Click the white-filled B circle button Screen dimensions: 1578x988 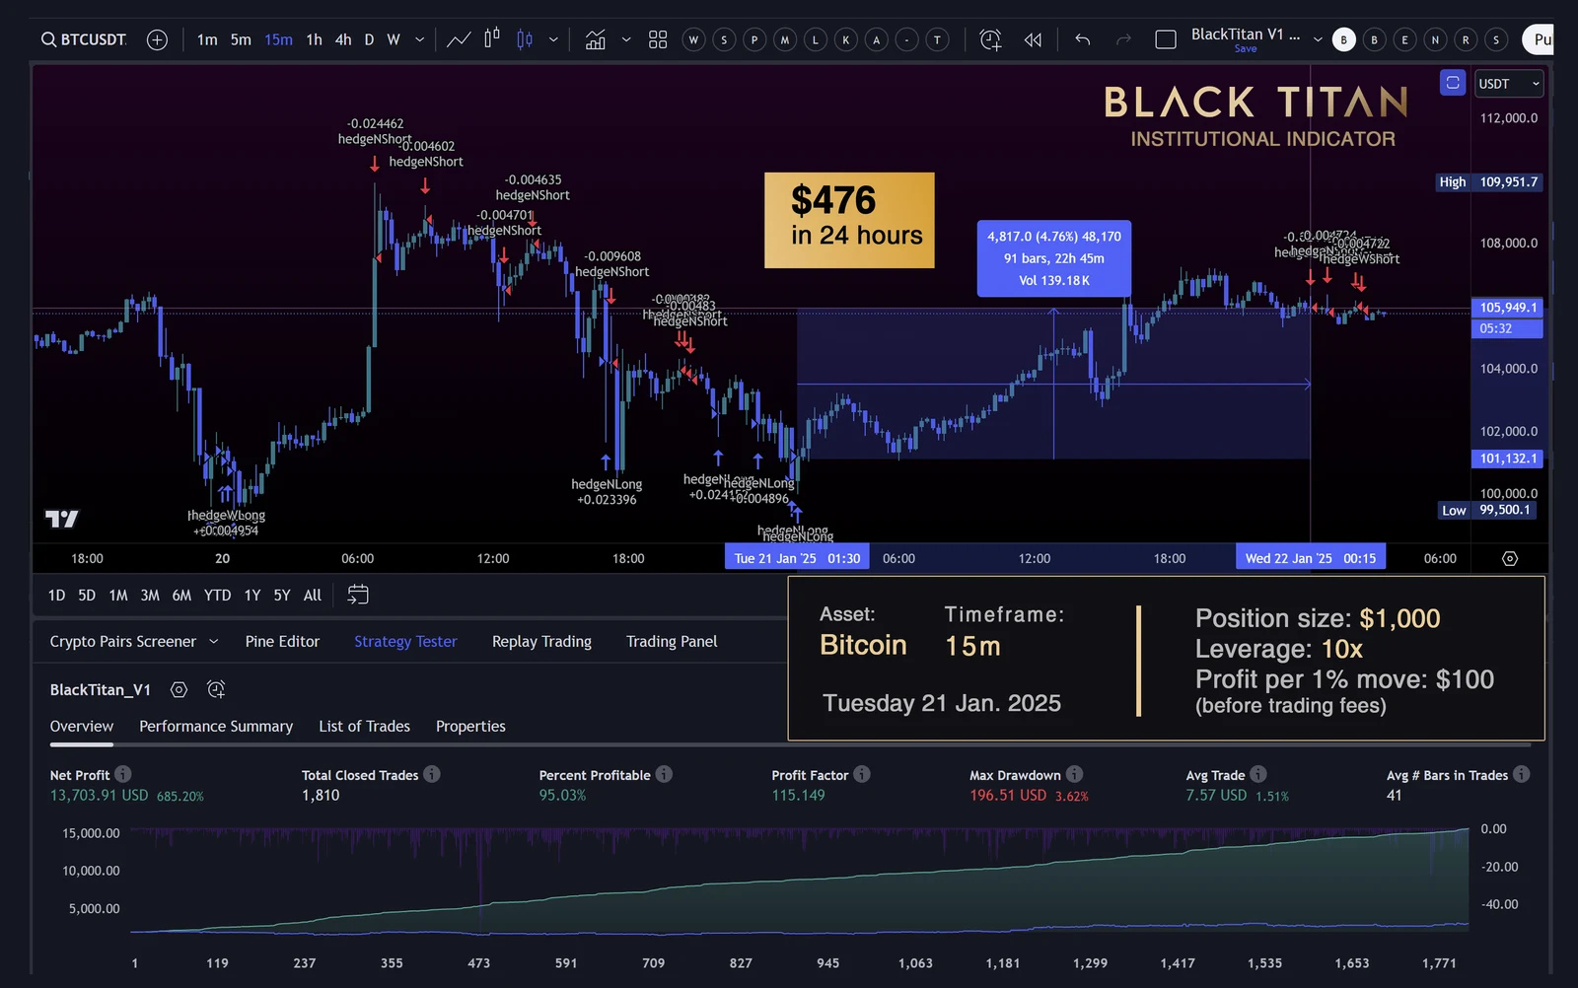pyautogui.click(x=1343, y=39)
